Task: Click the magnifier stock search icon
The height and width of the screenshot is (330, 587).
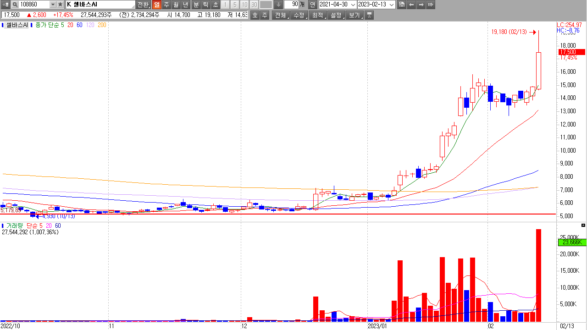Action: point(15,5)
